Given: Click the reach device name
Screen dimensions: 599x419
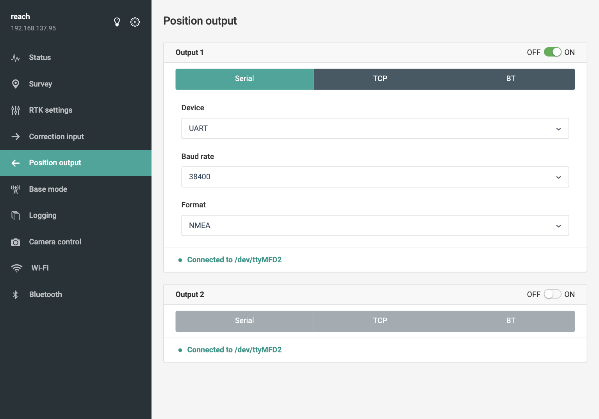Looking at the screenshot, I should pos(20,16).
